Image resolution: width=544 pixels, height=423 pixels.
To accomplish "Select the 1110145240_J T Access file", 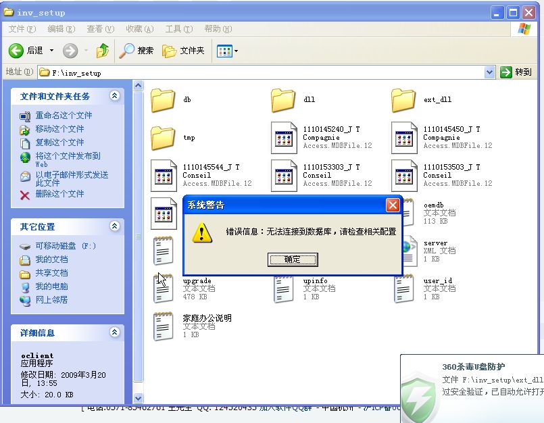I will click(x=284, y=137).
